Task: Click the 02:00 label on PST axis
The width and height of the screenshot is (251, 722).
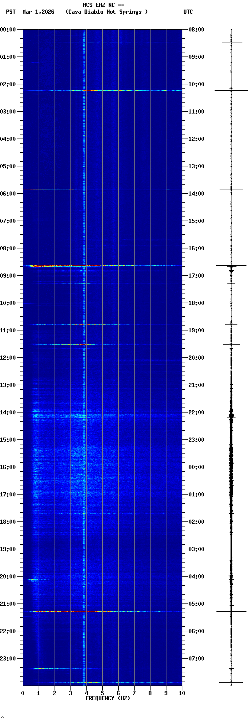Action: 8,84
